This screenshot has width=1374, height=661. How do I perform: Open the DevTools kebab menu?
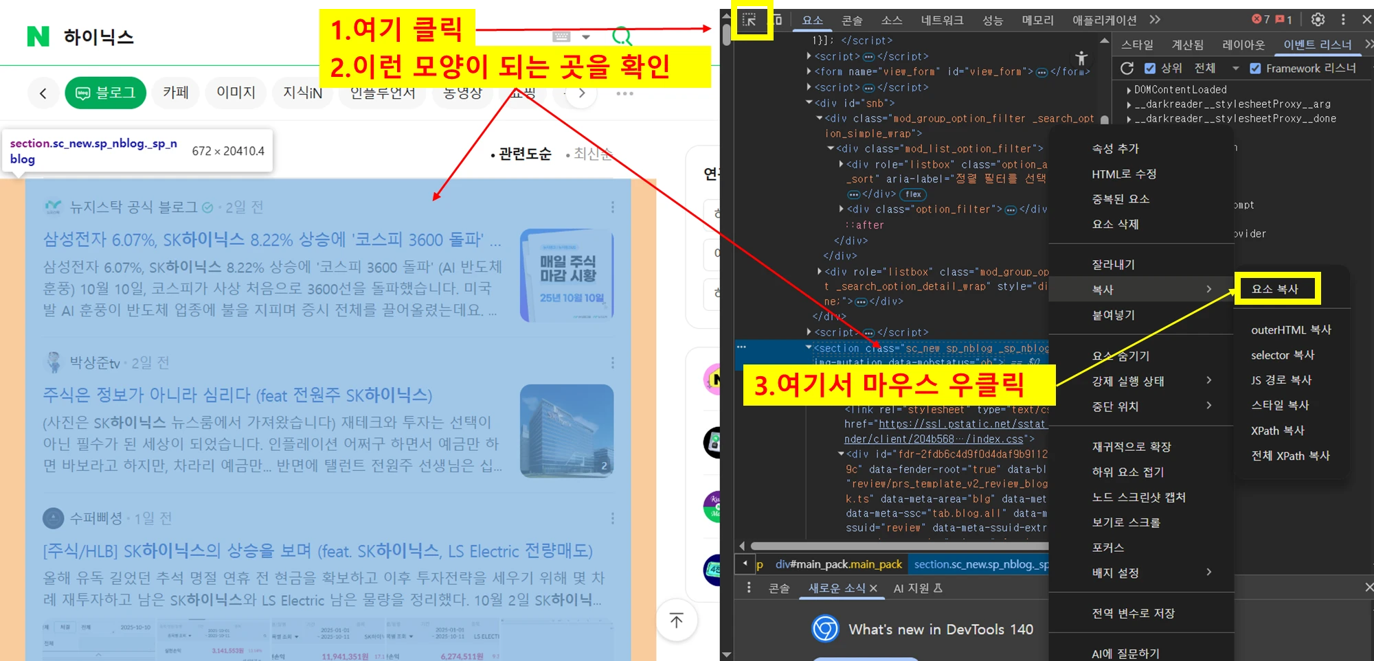[x=1343, y=19]
